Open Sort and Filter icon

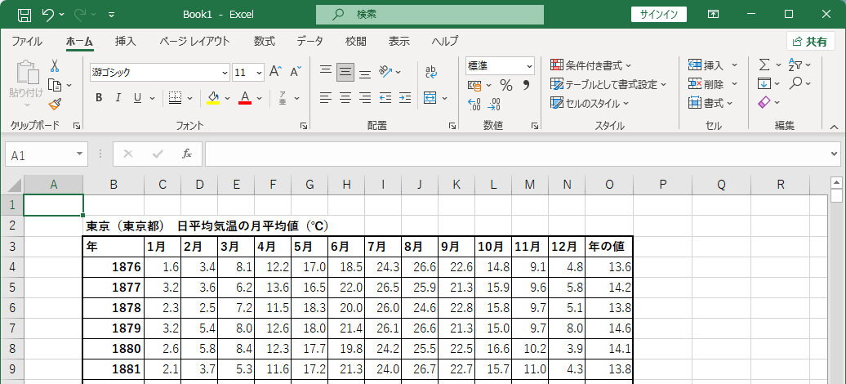tap(795, 65)
